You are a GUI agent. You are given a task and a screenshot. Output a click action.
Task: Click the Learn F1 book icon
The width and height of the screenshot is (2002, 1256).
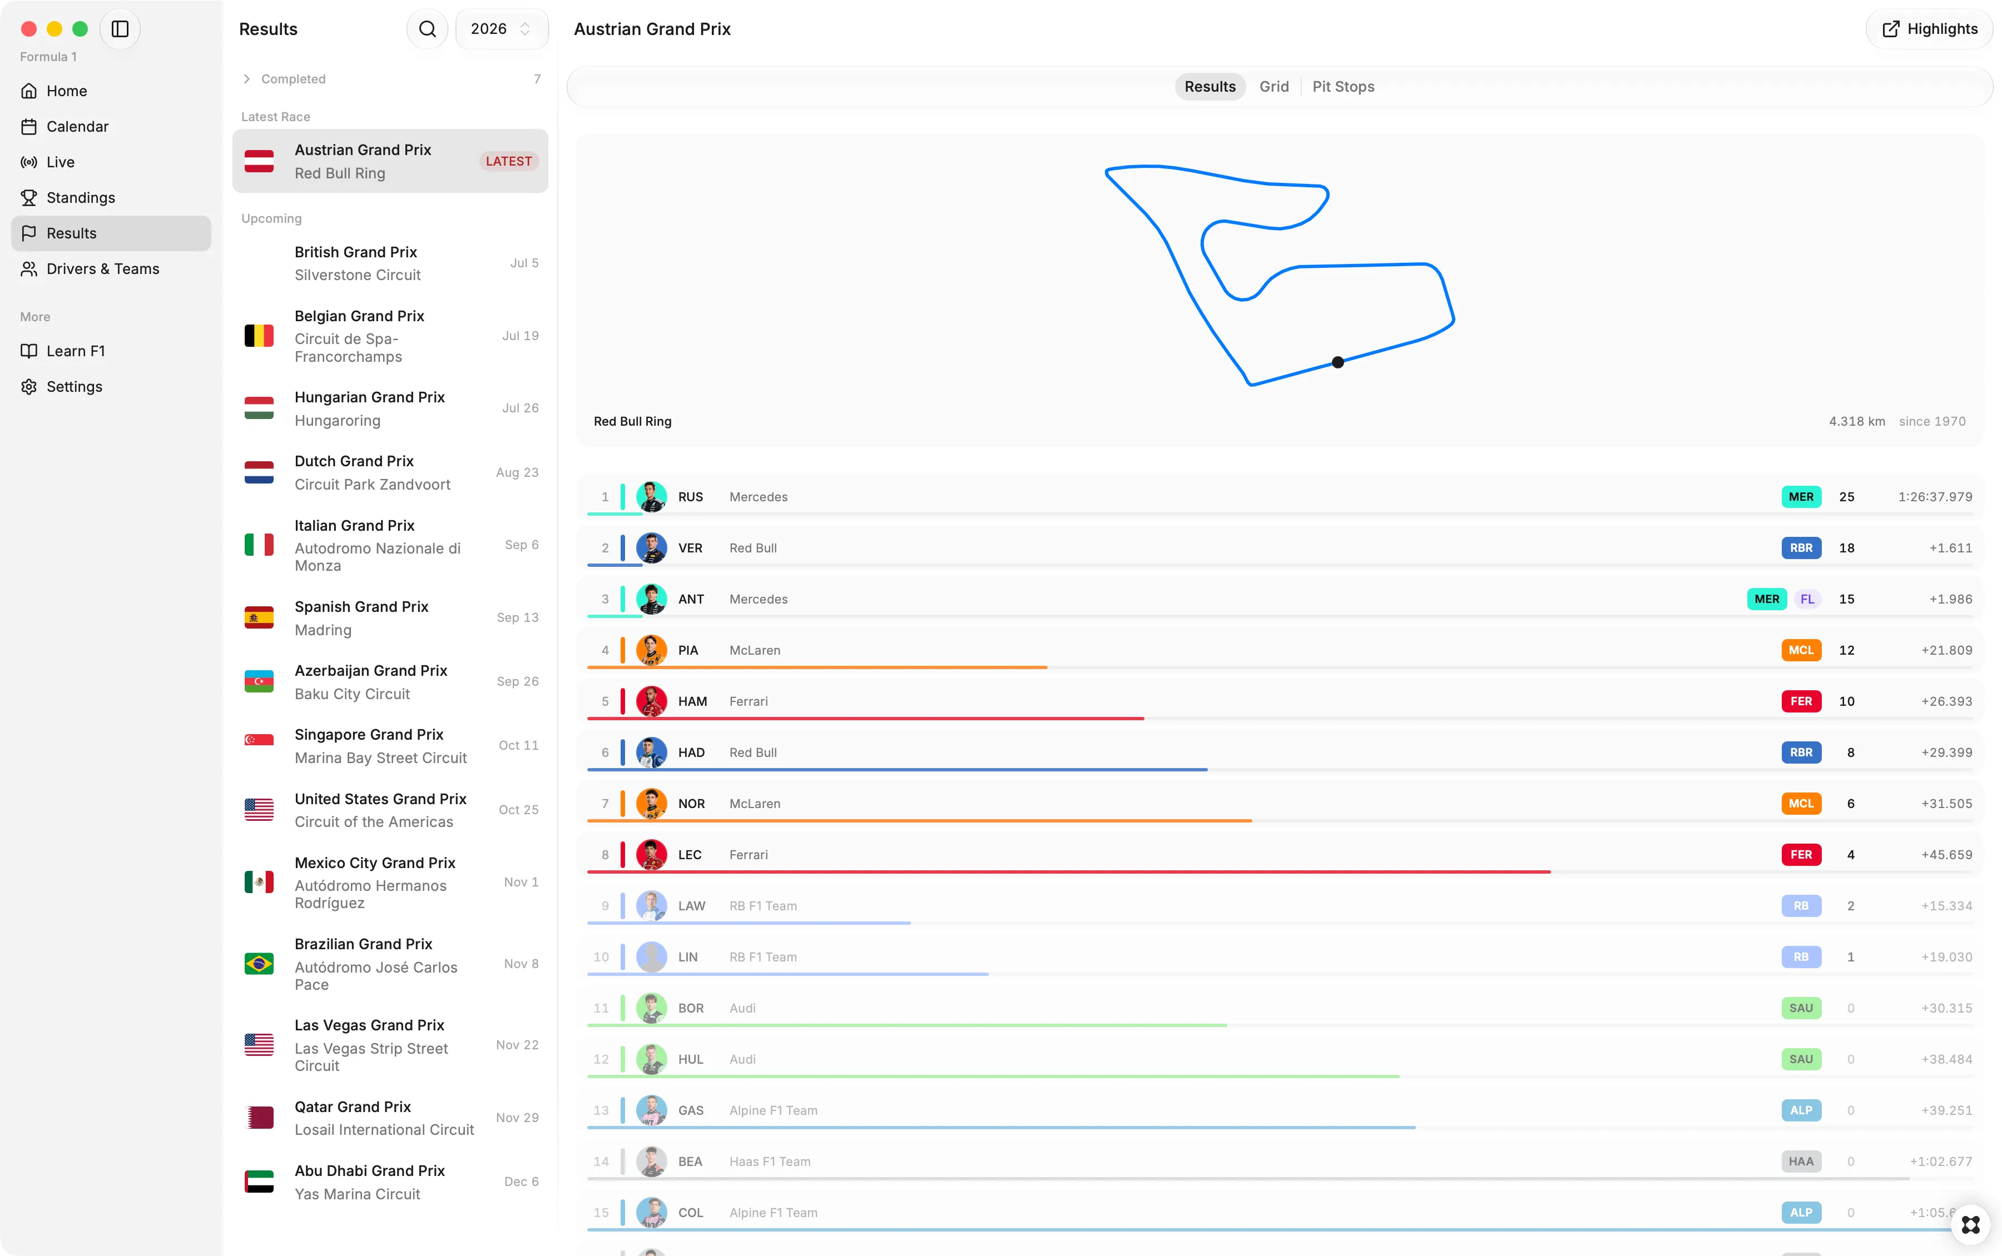(29, 351)
